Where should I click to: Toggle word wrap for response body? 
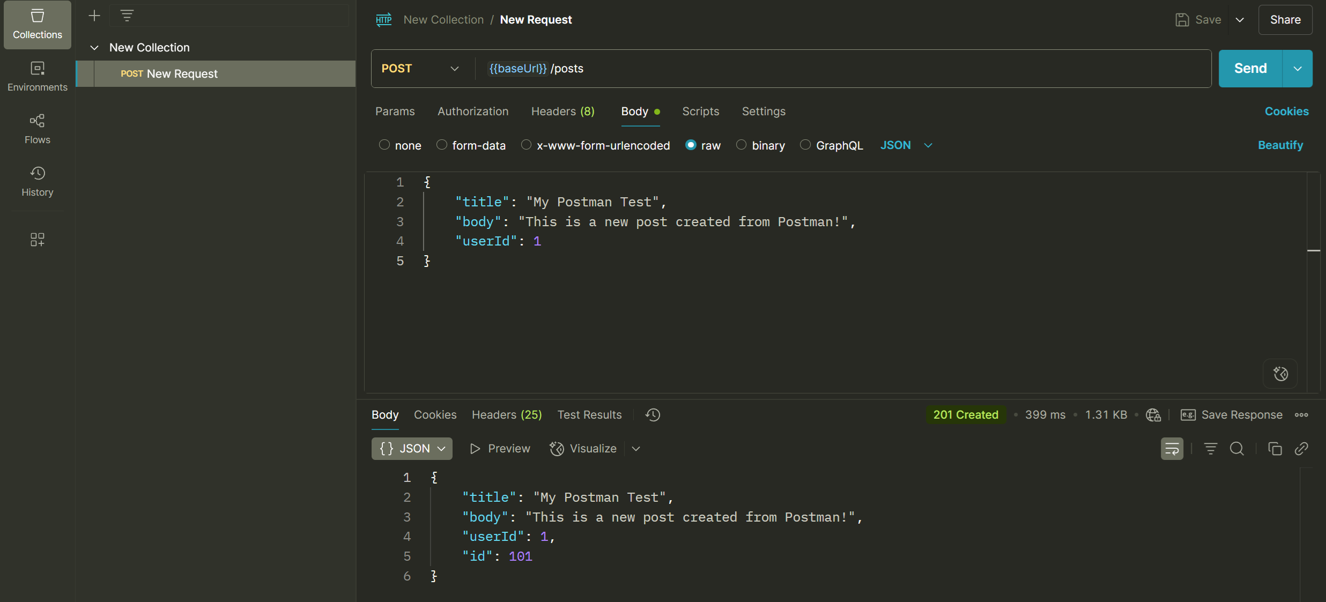tap(1172, 449)
